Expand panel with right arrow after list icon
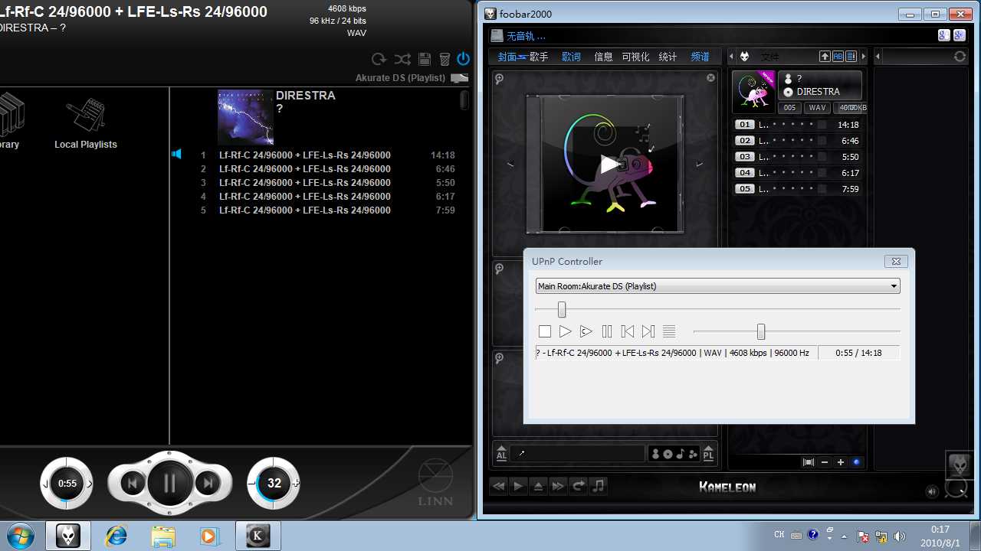 pyautogui.click(x=864, y=57)
